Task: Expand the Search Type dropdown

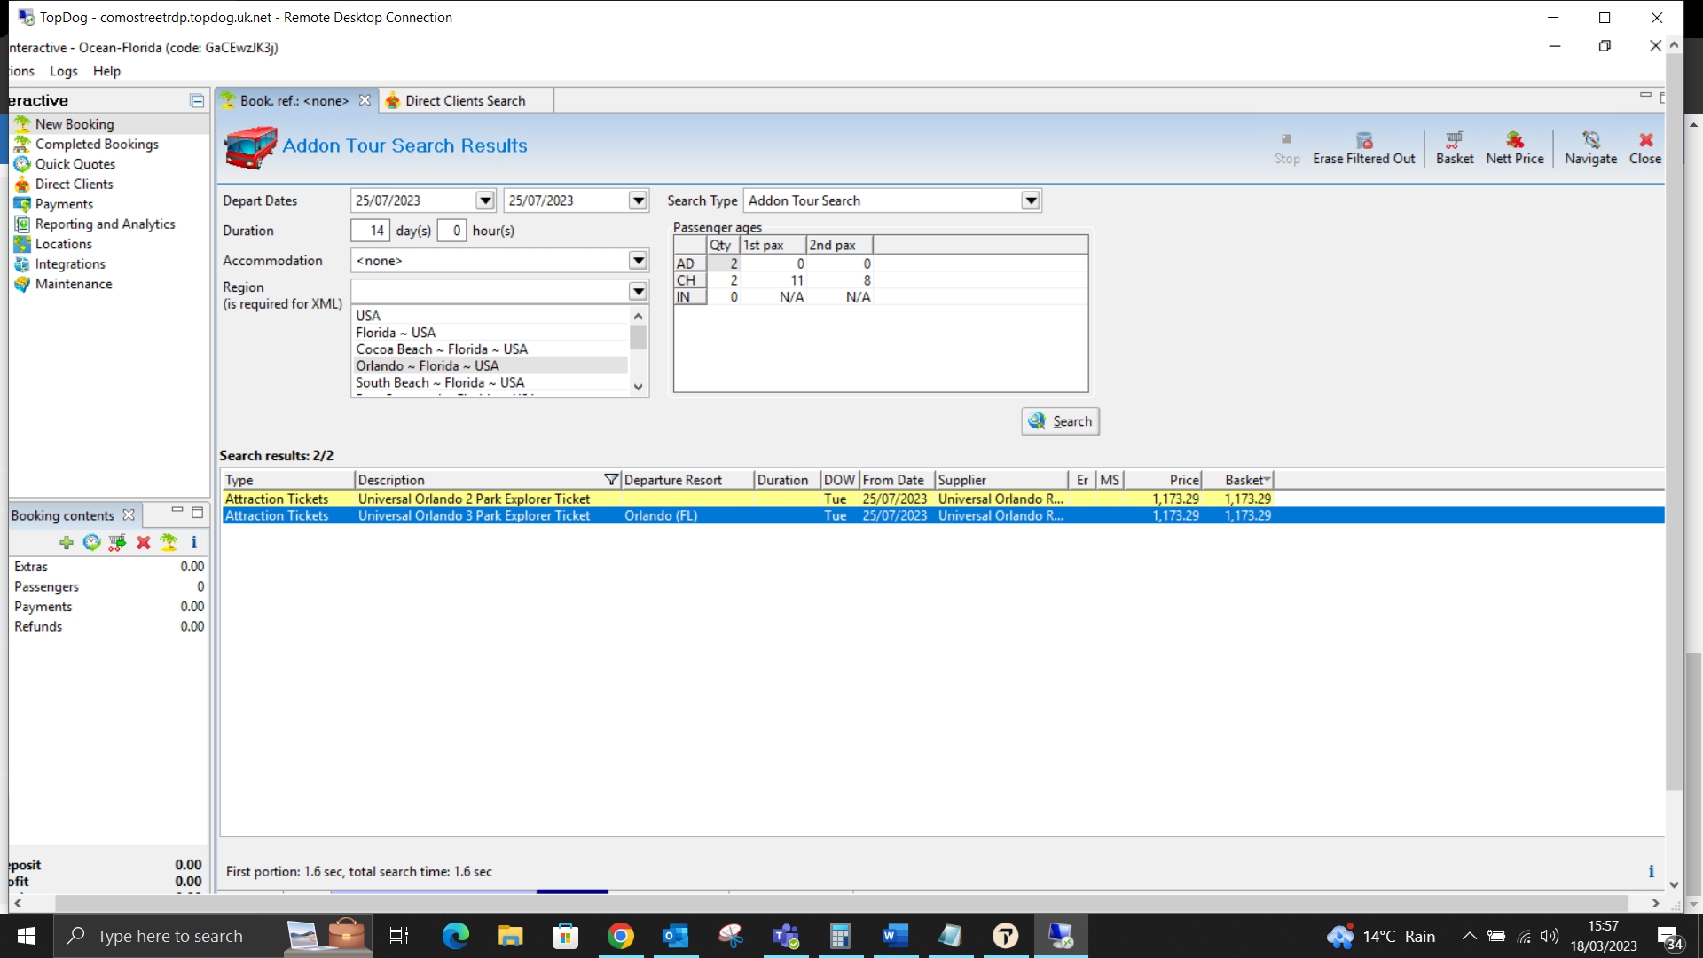Action: pos(1031,200)
